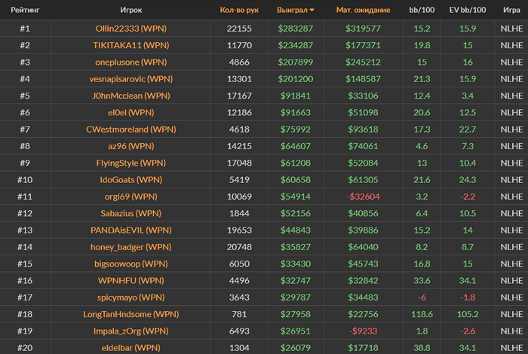Click the Рейтинг column header

[25, 10]
